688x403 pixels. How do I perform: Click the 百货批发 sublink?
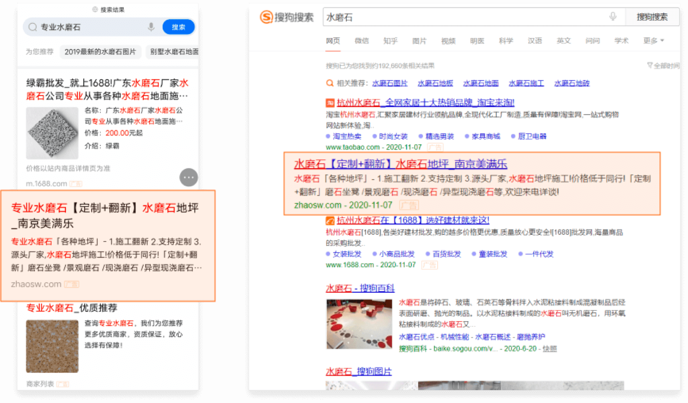447,255
